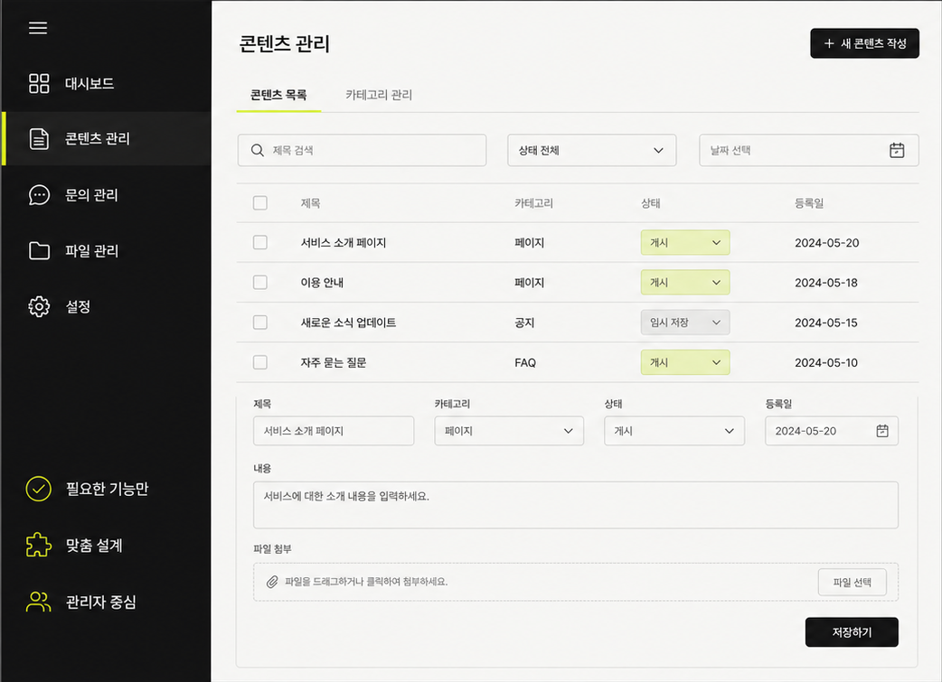
Task: Click the 상태 column header
Action: pos(651,203)
